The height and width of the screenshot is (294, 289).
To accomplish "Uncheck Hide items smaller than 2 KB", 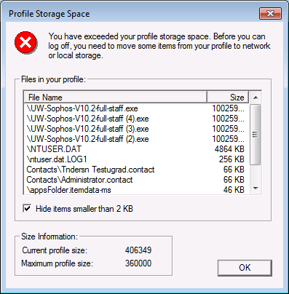I will [27, 209].
